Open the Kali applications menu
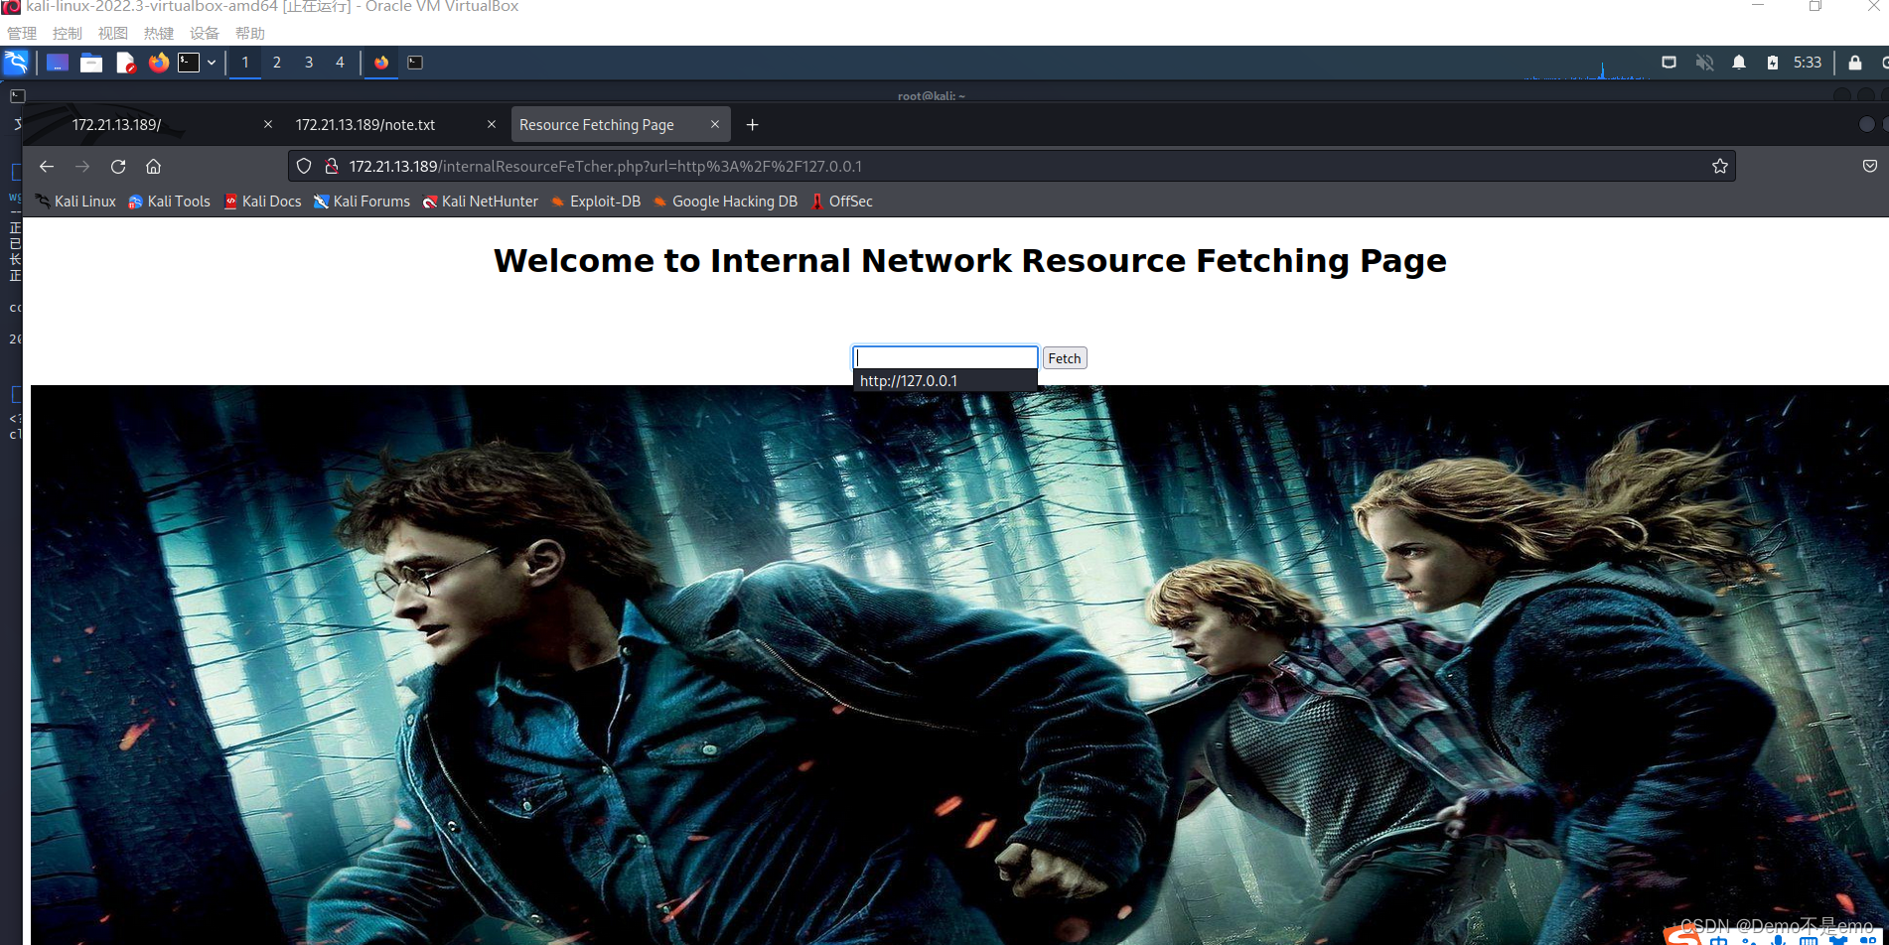 pyautogui.click(x=16, y=63)
